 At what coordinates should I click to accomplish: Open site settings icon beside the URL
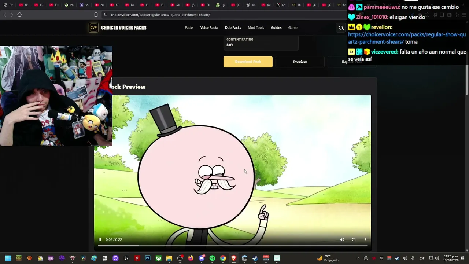tap(106, 15)
